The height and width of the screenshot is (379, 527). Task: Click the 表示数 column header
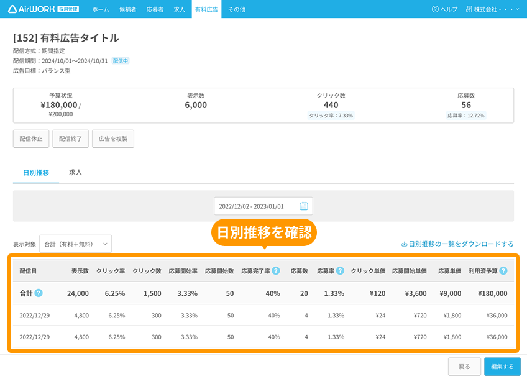[80, 271]
